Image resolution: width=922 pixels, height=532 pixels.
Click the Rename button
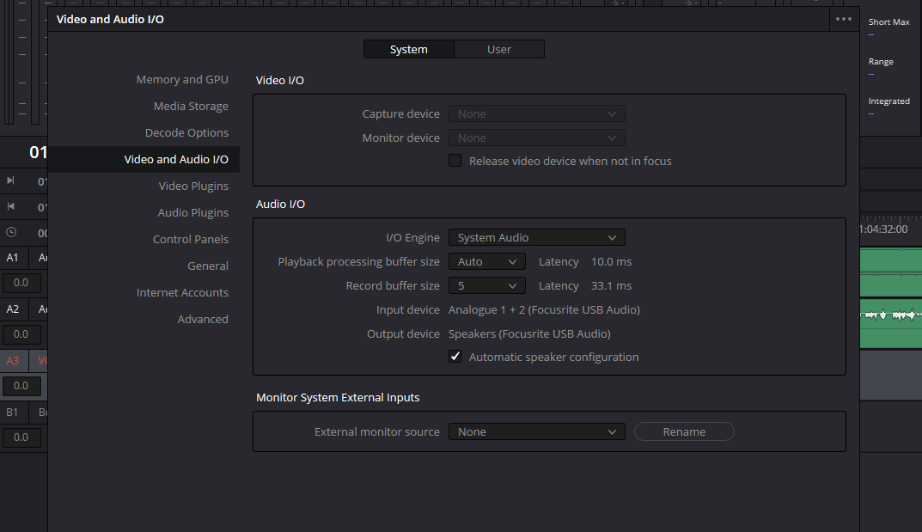tap(684, 431)
